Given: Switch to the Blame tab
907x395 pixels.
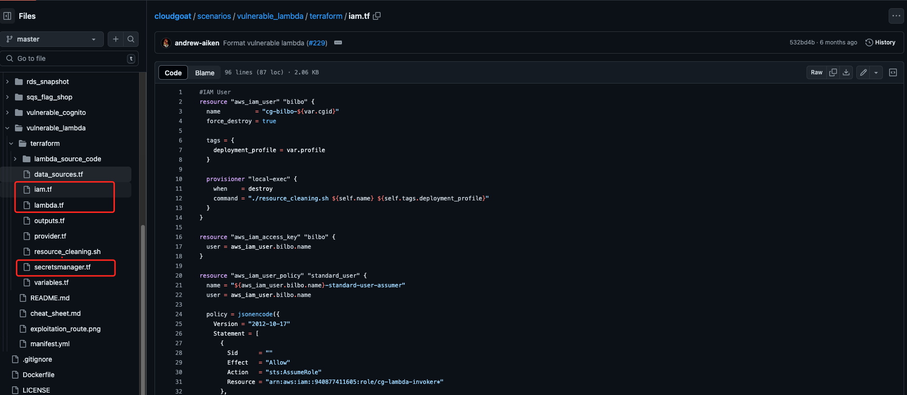Looking at the screenshot, I should tap(204, 73).
